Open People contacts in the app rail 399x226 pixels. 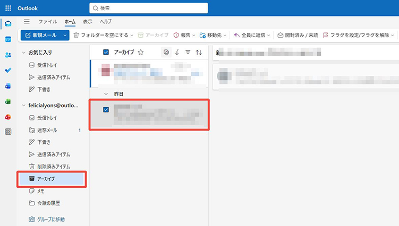8,55
